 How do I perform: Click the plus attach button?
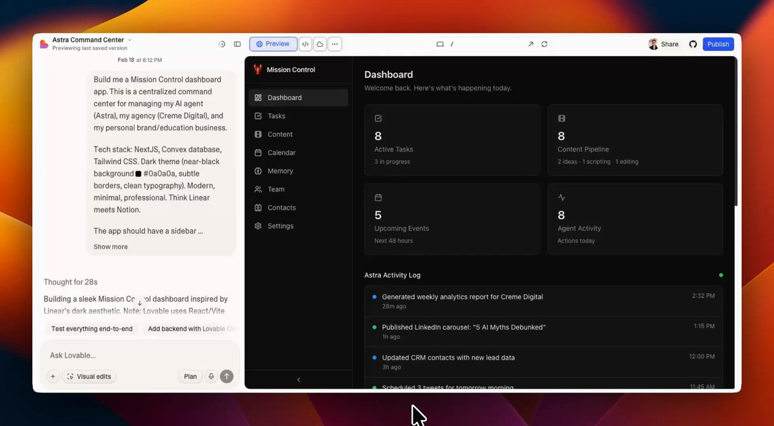[x=53, y=376]
